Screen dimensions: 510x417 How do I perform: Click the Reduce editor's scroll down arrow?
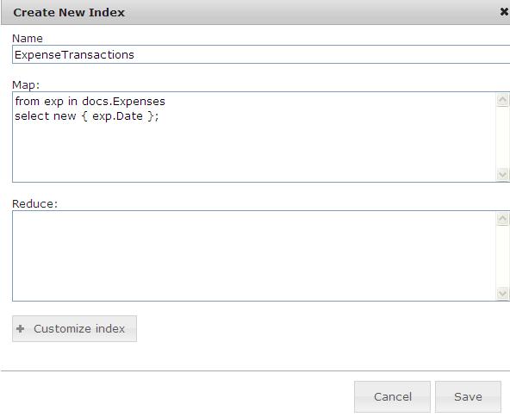click(502, 294)
